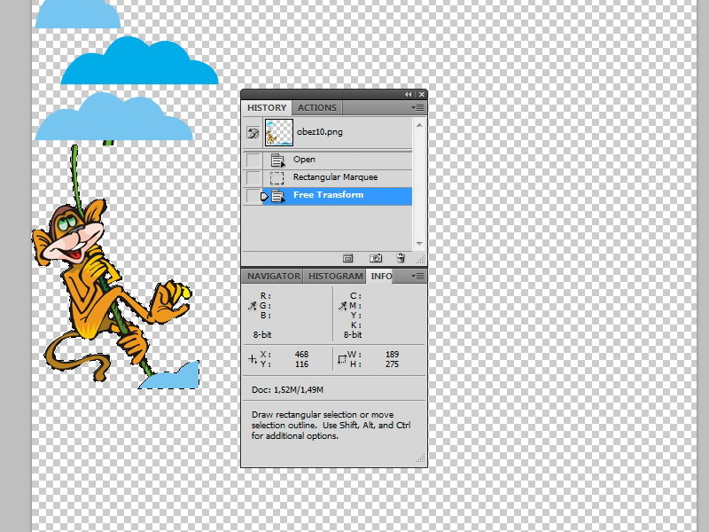The image size is (709, 532).
Task: Open the X Y cursor coordinates options
Action: pyautogui.click(x=253, y=359)
